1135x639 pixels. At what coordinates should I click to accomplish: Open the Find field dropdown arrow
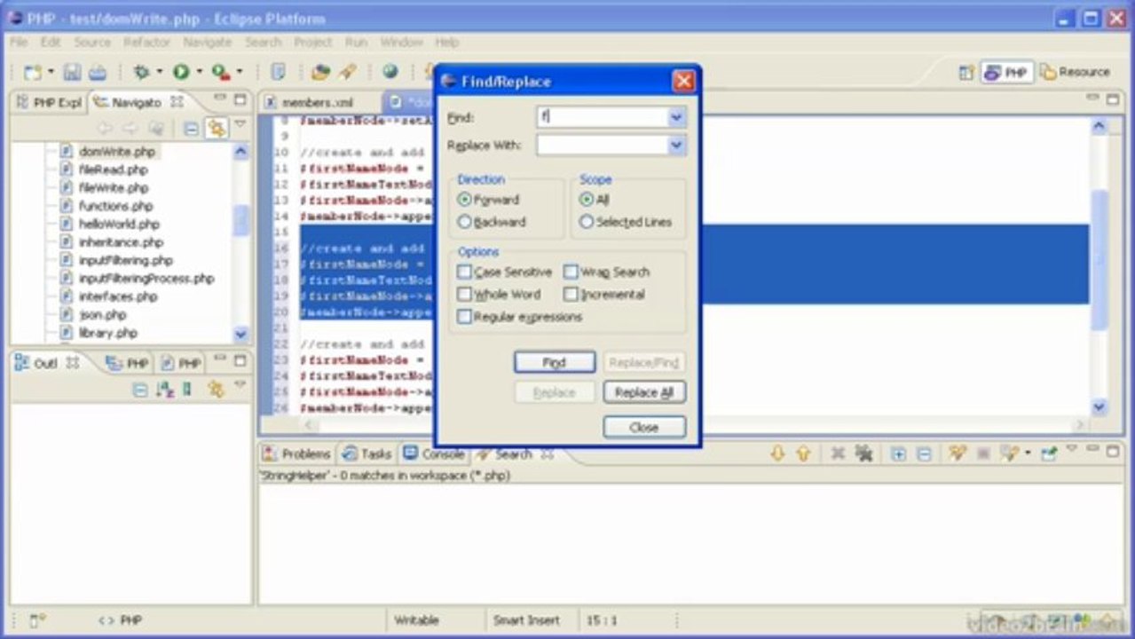point(676,117)
